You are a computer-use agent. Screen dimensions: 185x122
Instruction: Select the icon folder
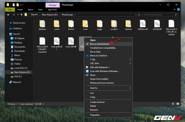pyautogui.click(x=85, y=25)
